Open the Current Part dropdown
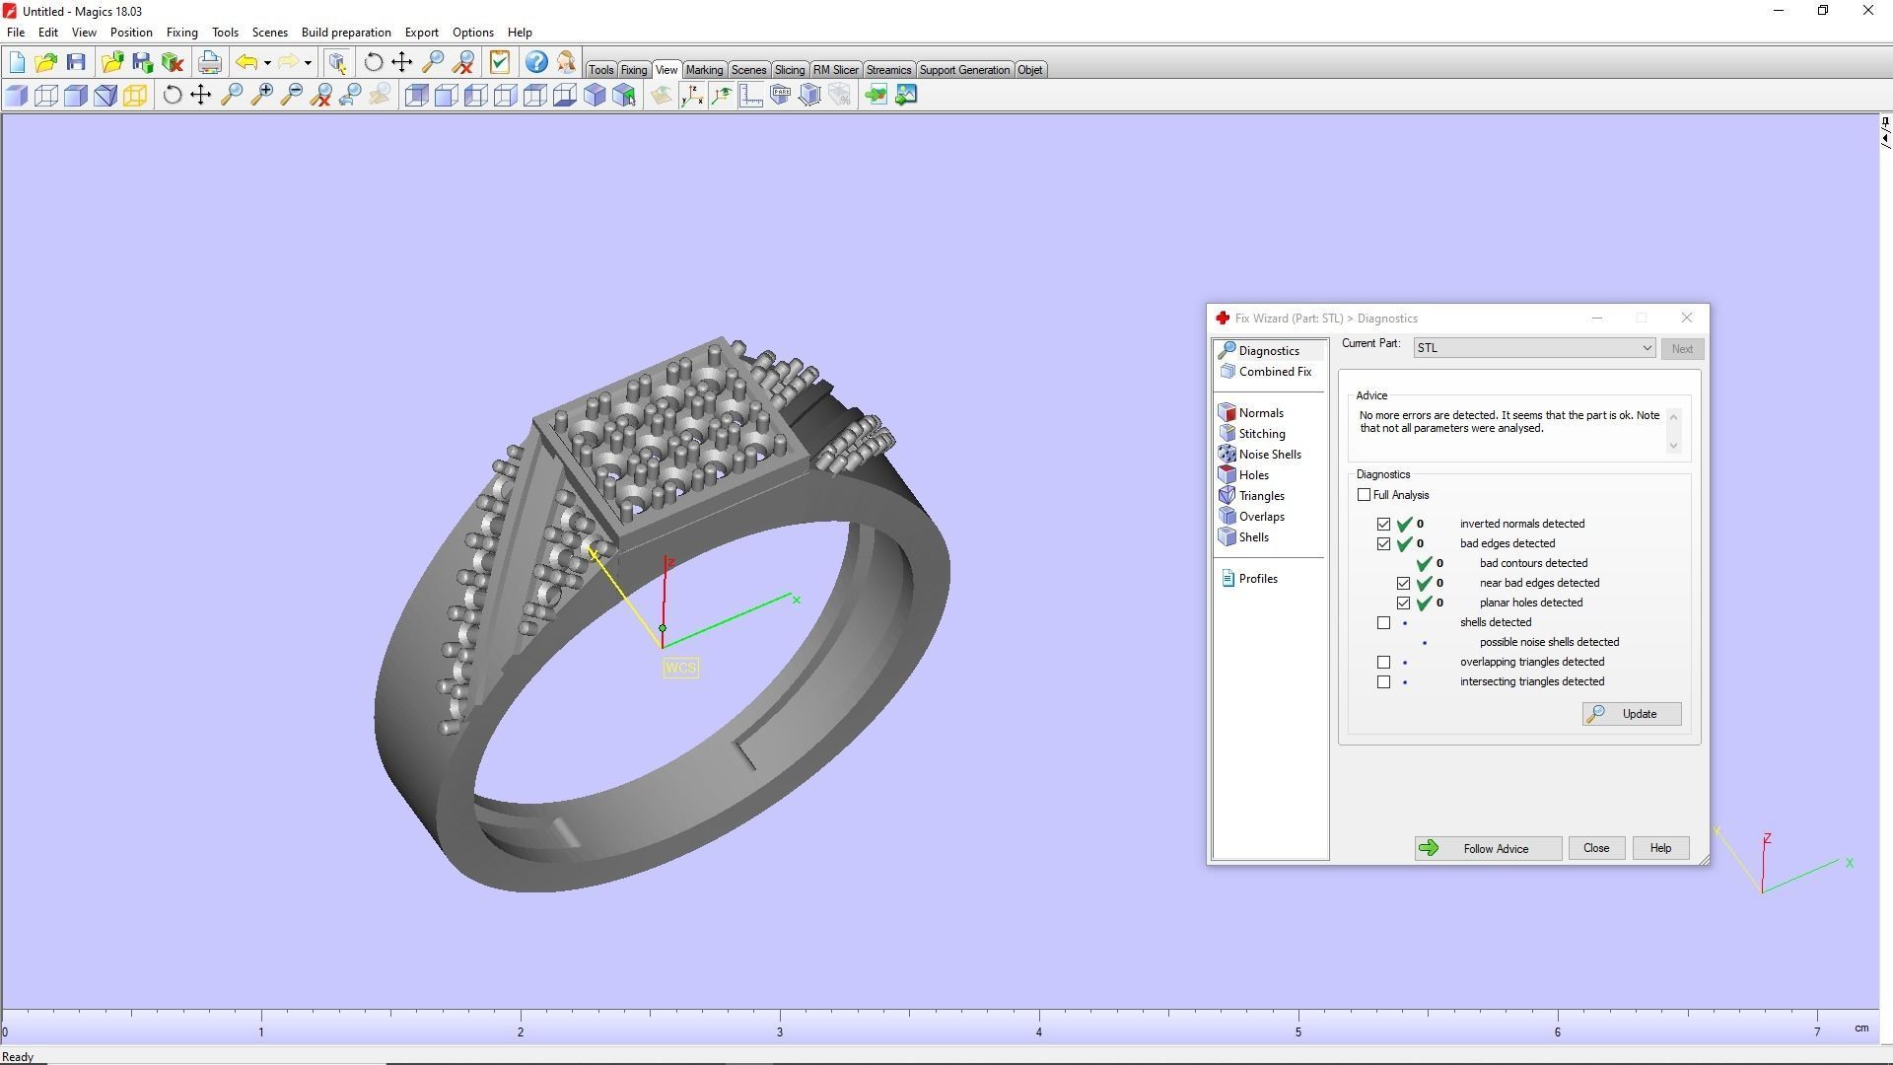 1534,348
